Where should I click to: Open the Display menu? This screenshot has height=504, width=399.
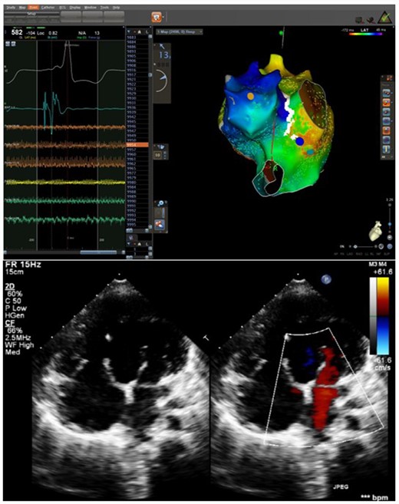[75, 8]
